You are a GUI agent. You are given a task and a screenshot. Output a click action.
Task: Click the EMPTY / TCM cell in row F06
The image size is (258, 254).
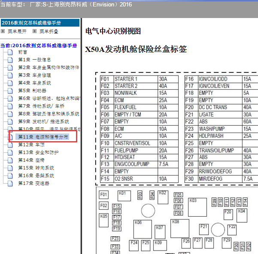136,115
